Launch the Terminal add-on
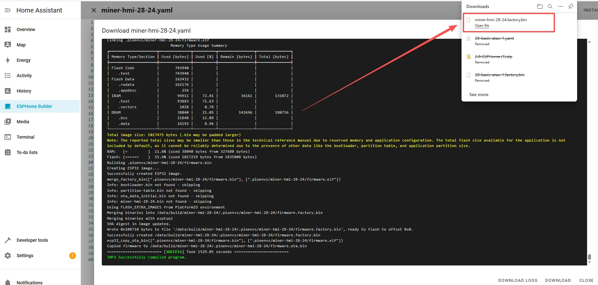Screen dimensions: 598x285 pyautogui.click(x=25, y=137)
